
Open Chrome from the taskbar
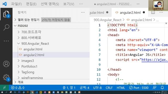click(x=32, y=92)
